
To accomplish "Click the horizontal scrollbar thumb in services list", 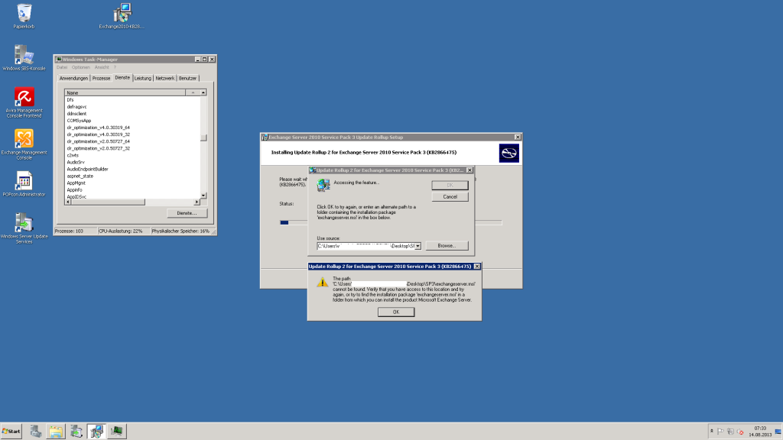I will coord(108,202).
